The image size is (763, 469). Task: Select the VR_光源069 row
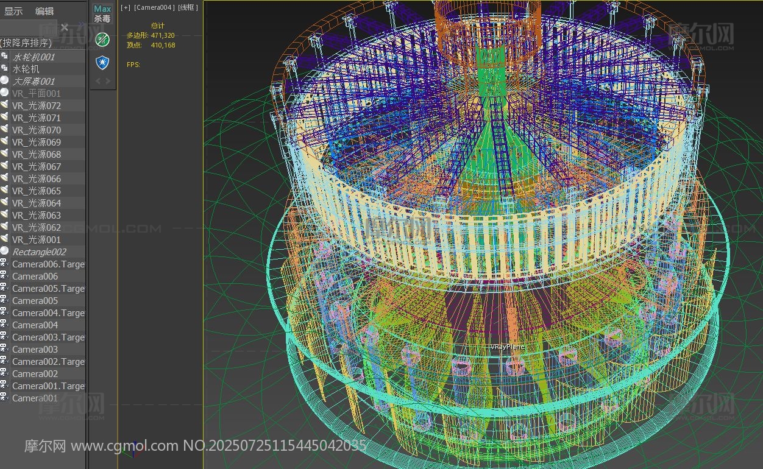[x=43, y=142]
